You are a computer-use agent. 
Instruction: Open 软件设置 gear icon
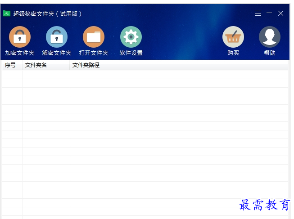(x=131, y=37)
